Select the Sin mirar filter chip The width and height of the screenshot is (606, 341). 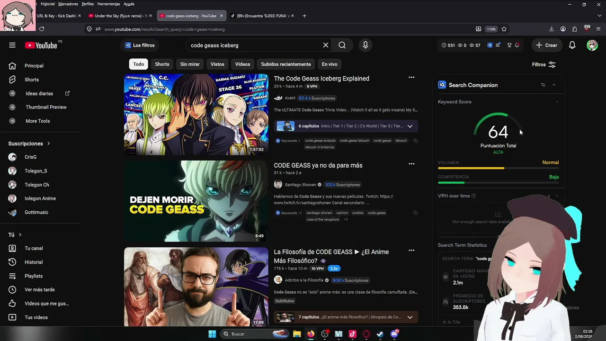click(190, 64)
